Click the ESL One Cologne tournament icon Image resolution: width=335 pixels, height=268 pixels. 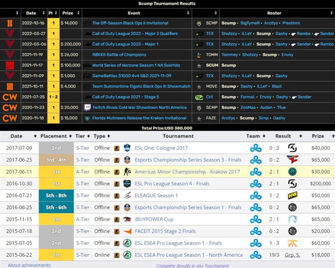[127, 148]
